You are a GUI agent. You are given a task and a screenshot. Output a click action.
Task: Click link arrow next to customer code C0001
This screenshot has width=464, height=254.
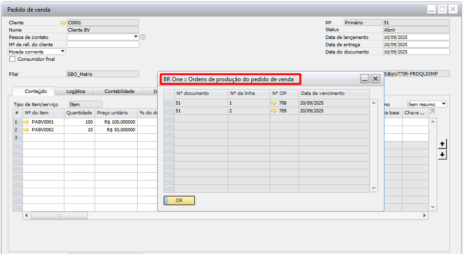(x=62, y=22)
